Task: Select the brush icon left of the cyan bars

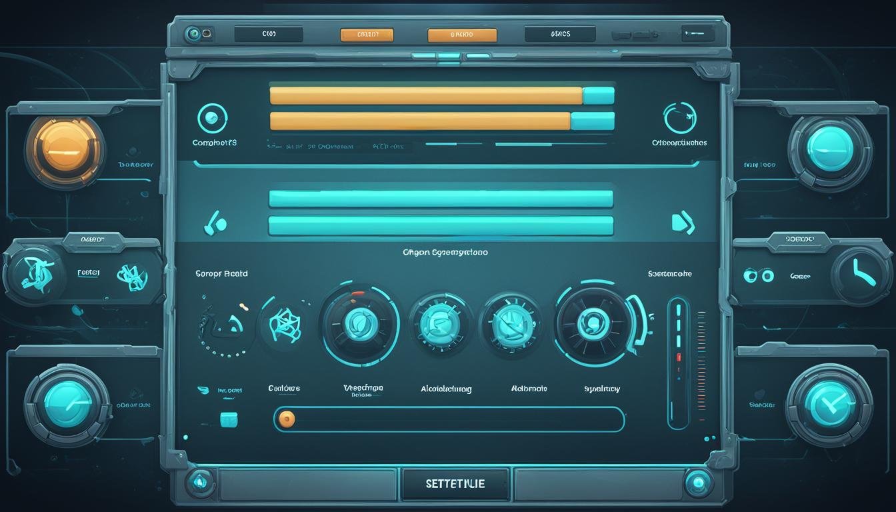Action: [215, 222]
